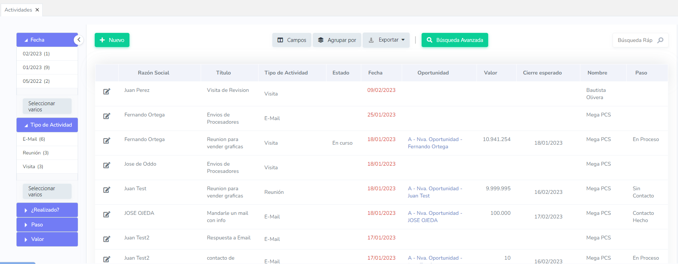Select the 01/2023 date filter
This screenshot has height=264, width=678.
(36, 68)
